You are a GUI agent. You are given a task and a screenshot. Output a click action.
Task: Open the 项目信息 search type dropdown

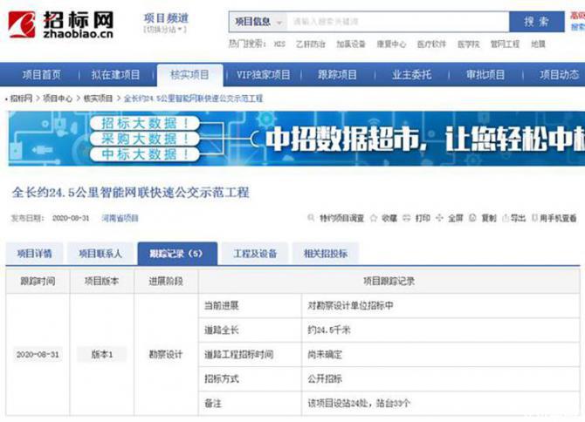coord(256,22)
